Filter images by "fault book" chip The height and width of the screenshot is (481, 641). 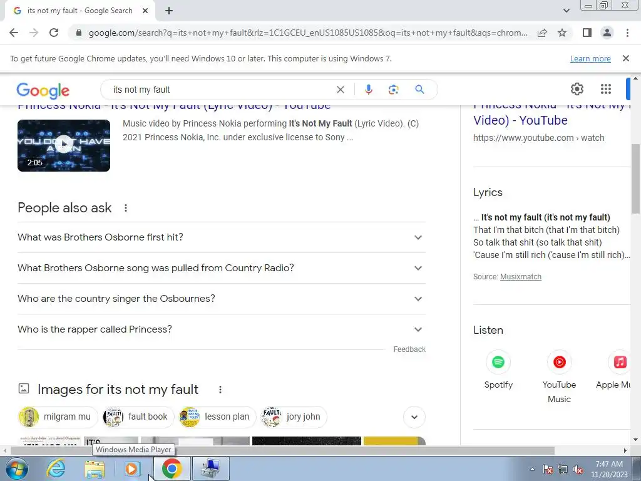click(138, 416)
